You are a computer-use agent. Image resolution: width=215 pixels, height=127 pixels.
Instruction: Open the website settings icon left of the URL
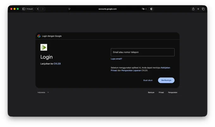click(x=69, y=9)
